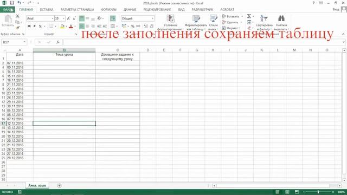Screen dimensions: 347x195
Task: Copy selection using the Copy icon
Action: [17, 22]
